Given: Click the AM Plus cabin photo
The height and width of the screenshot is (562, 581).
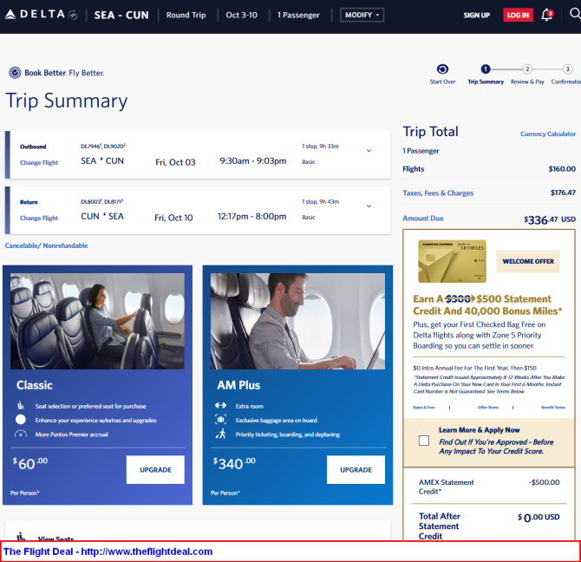Looking at the screenshot, I should [x=297, y=321].
